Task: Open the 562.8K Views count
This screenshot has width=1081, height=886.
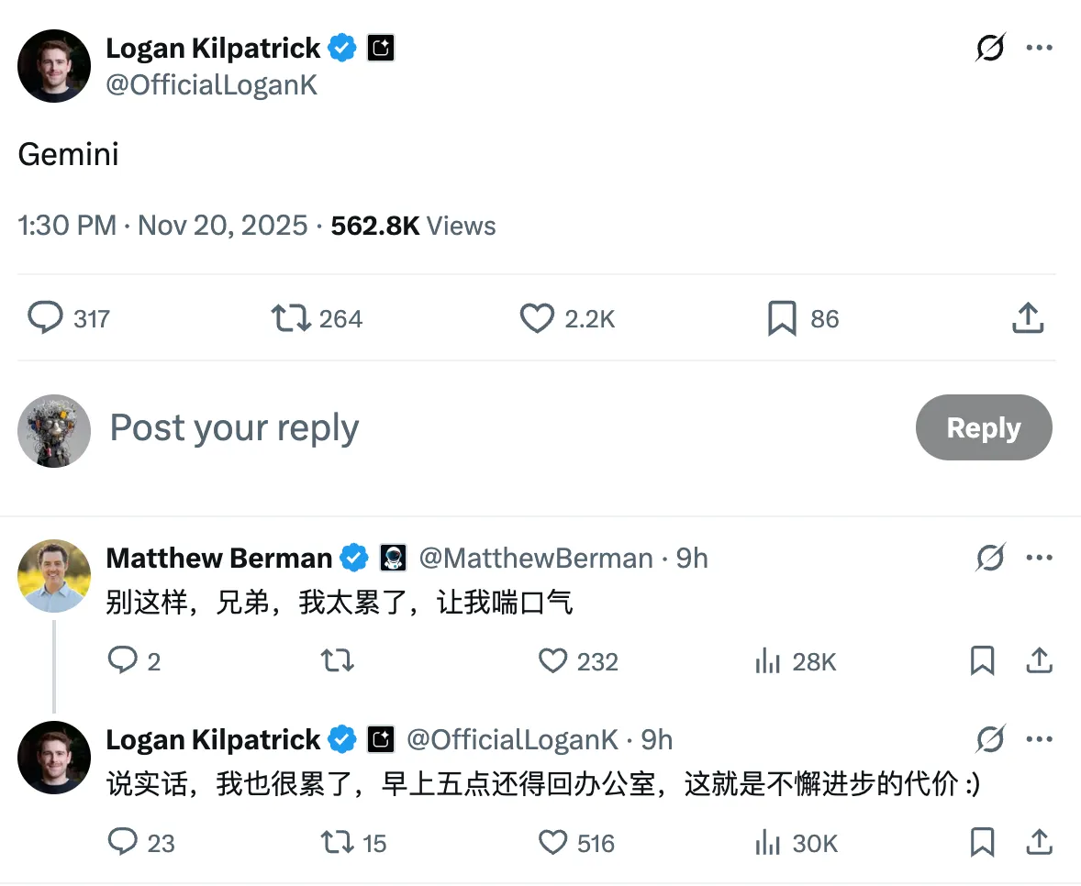Action: tap(413, 226)
